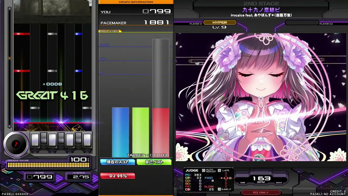Select the HYPER difficulty badge
The height and width of the screenshot is (196, 348).
coord(220,23)
